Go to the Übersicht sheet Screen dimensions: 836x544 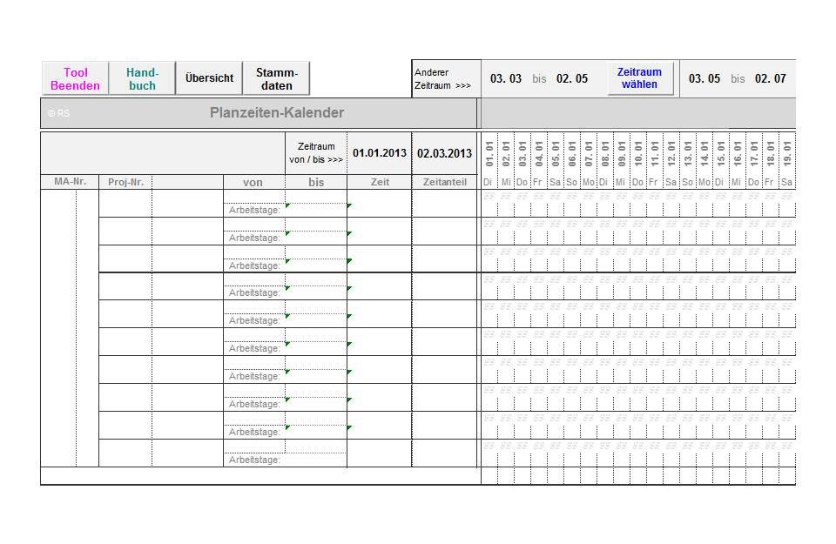pyautogui.click(x=209, y=78)
